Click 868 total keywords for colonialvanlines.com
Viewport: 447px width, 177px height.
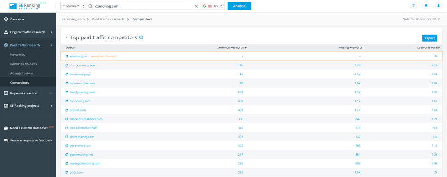pos(435,128)
